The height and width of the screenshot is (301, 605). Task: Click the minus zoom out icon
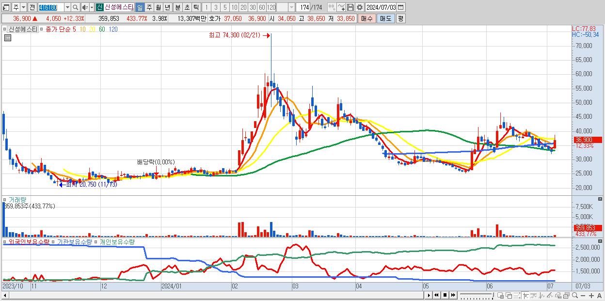point(583,295)
